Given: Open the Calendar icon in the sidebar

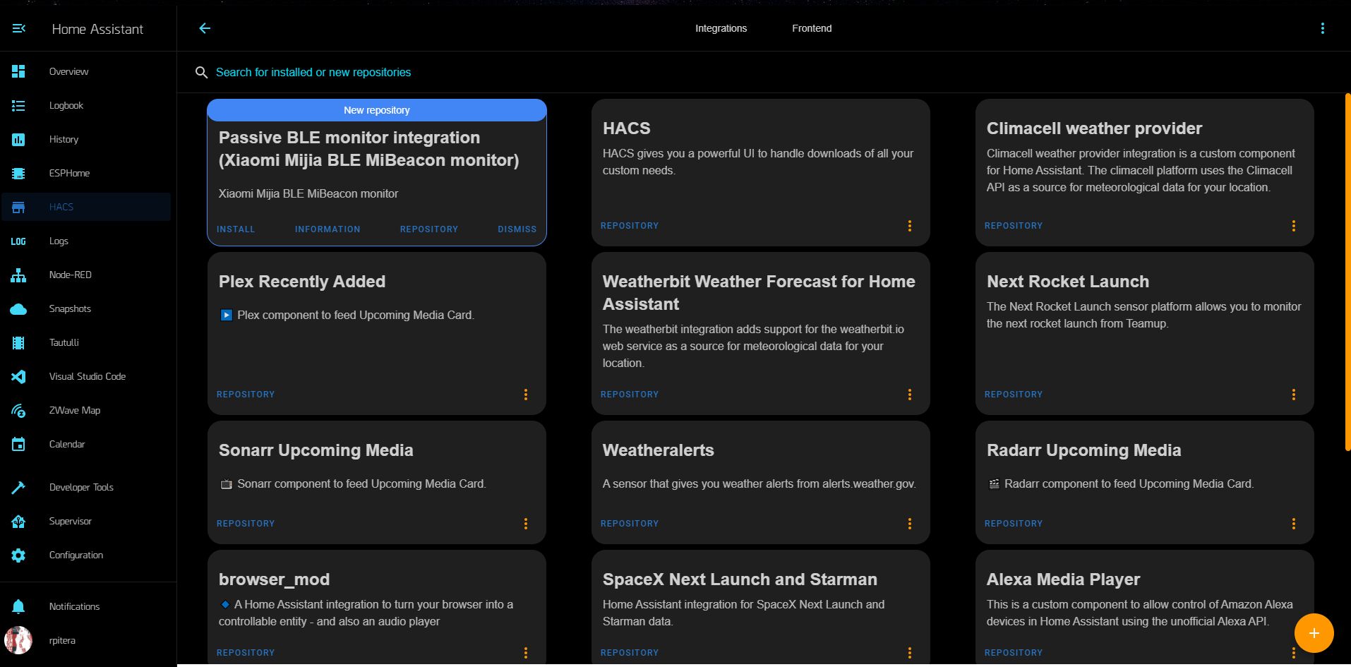Looking at the screenshot, I should click(x=18, y=444).
